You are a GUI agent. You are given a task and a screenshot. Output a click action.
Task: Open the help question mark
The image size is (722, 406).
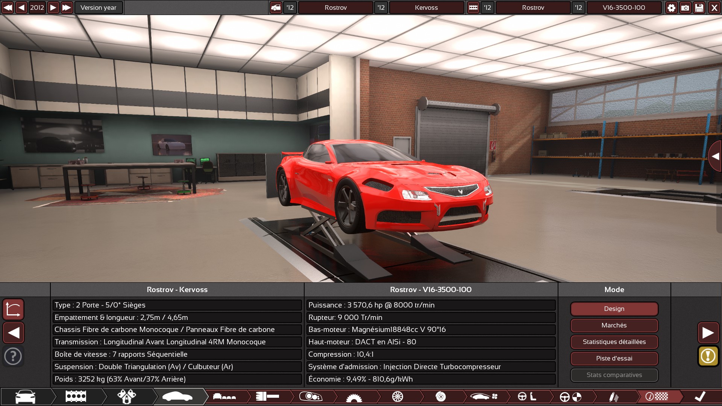click(x=13, y=356)
